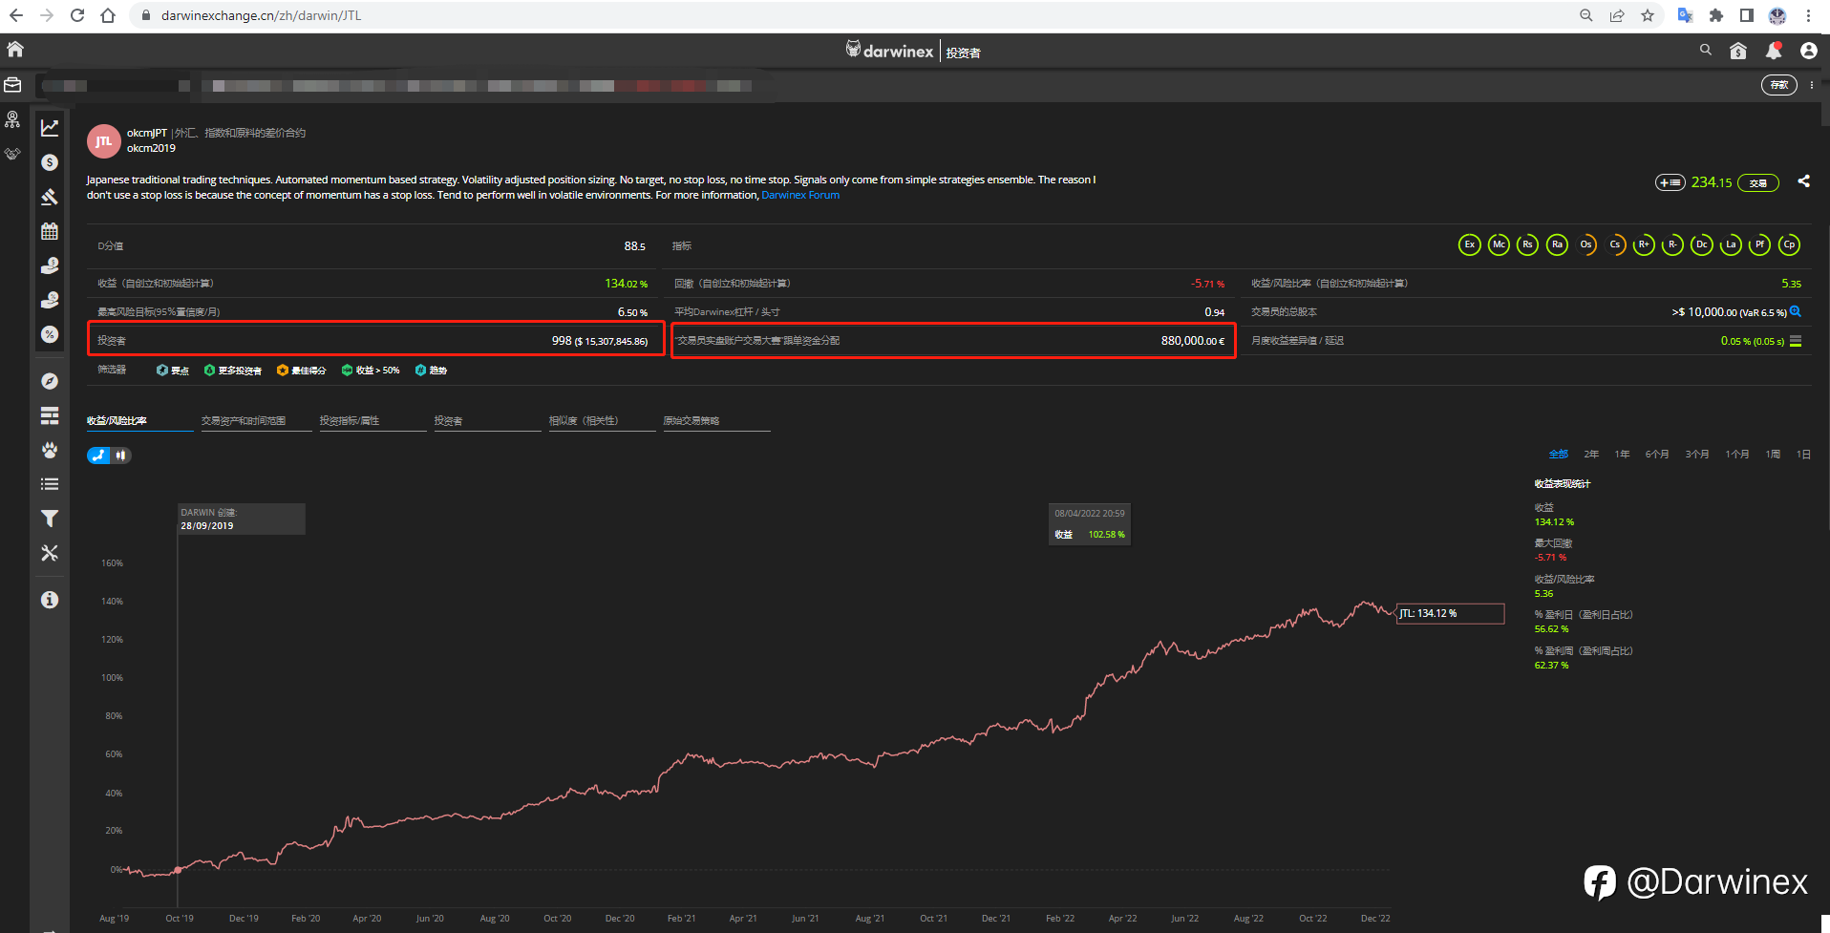Image resolution: width=1830 pixels, height=933 pixels.
Task: Open the grid layout sidebar icon
Action: pos(50,415)
